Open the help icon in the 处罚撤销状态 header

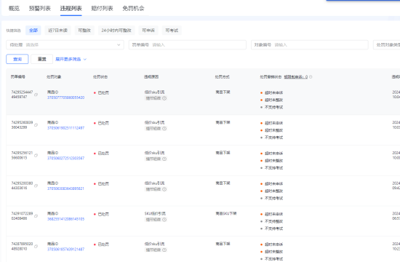[311, 77]
